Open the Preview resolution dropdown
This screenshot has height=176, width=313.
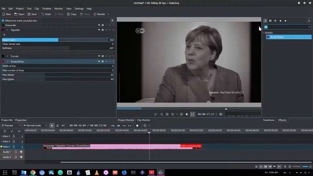pyautogui.click(x=11, y=126)
